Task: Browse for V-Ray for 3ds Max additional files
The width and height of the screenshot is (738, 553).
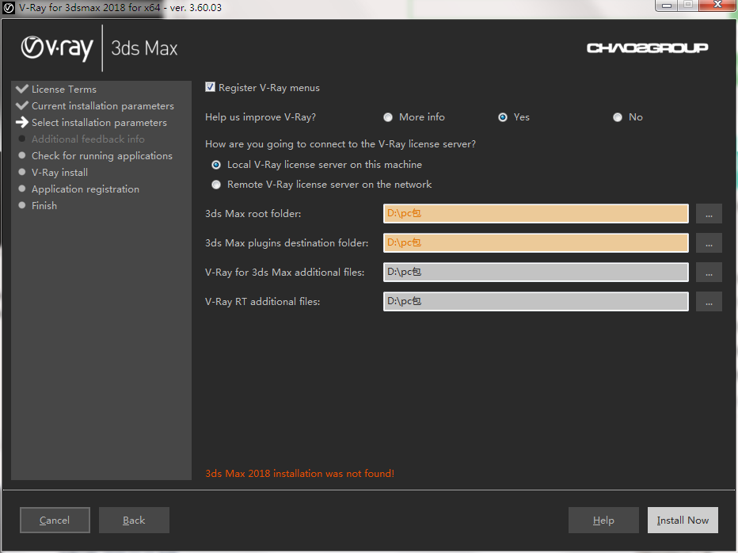Action: point(709,273)
